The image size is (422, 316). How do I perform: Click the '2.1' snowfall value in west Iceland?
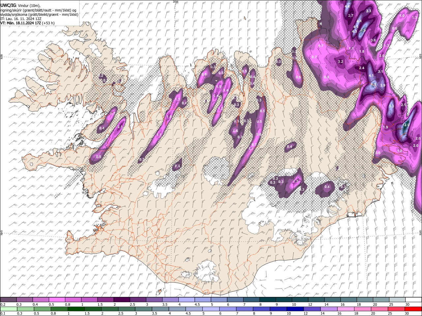(120, 127)
